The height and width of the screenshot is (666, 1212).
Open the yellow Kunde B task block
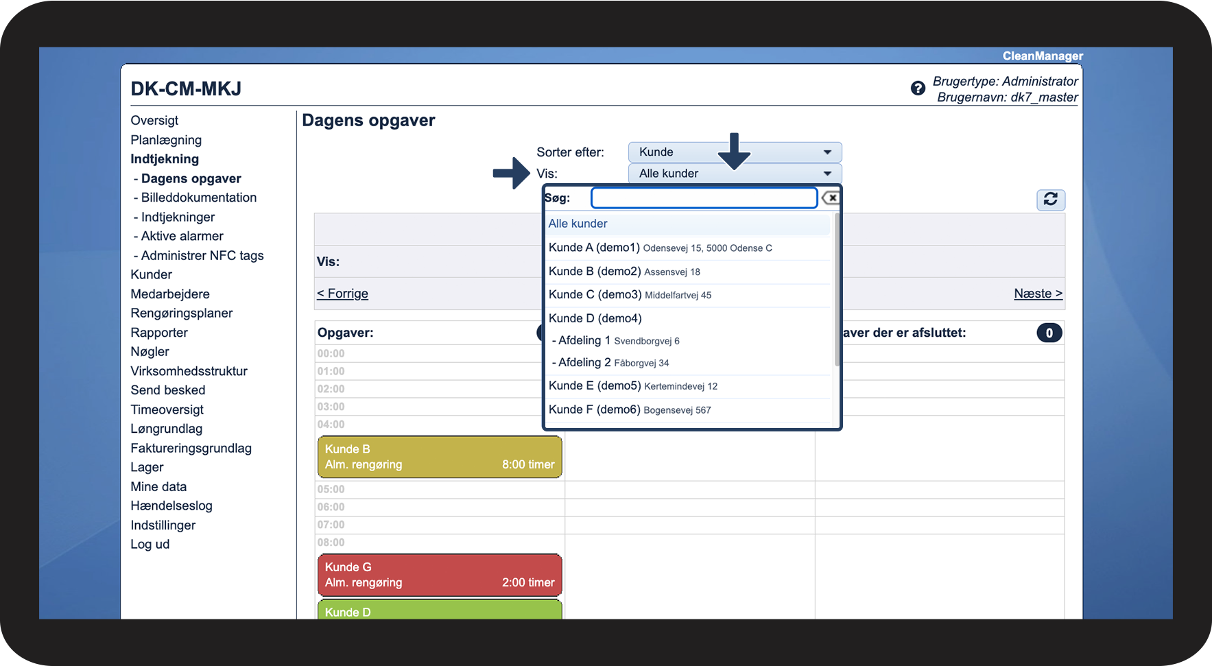tap(440, 457)
